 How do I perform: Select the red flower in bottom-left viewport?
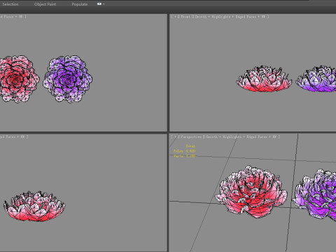(34, 206)
